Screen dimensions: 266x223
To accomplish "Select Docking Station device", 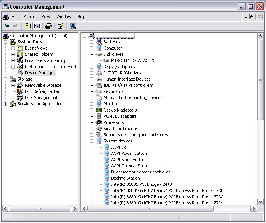I will pos(125,178).
